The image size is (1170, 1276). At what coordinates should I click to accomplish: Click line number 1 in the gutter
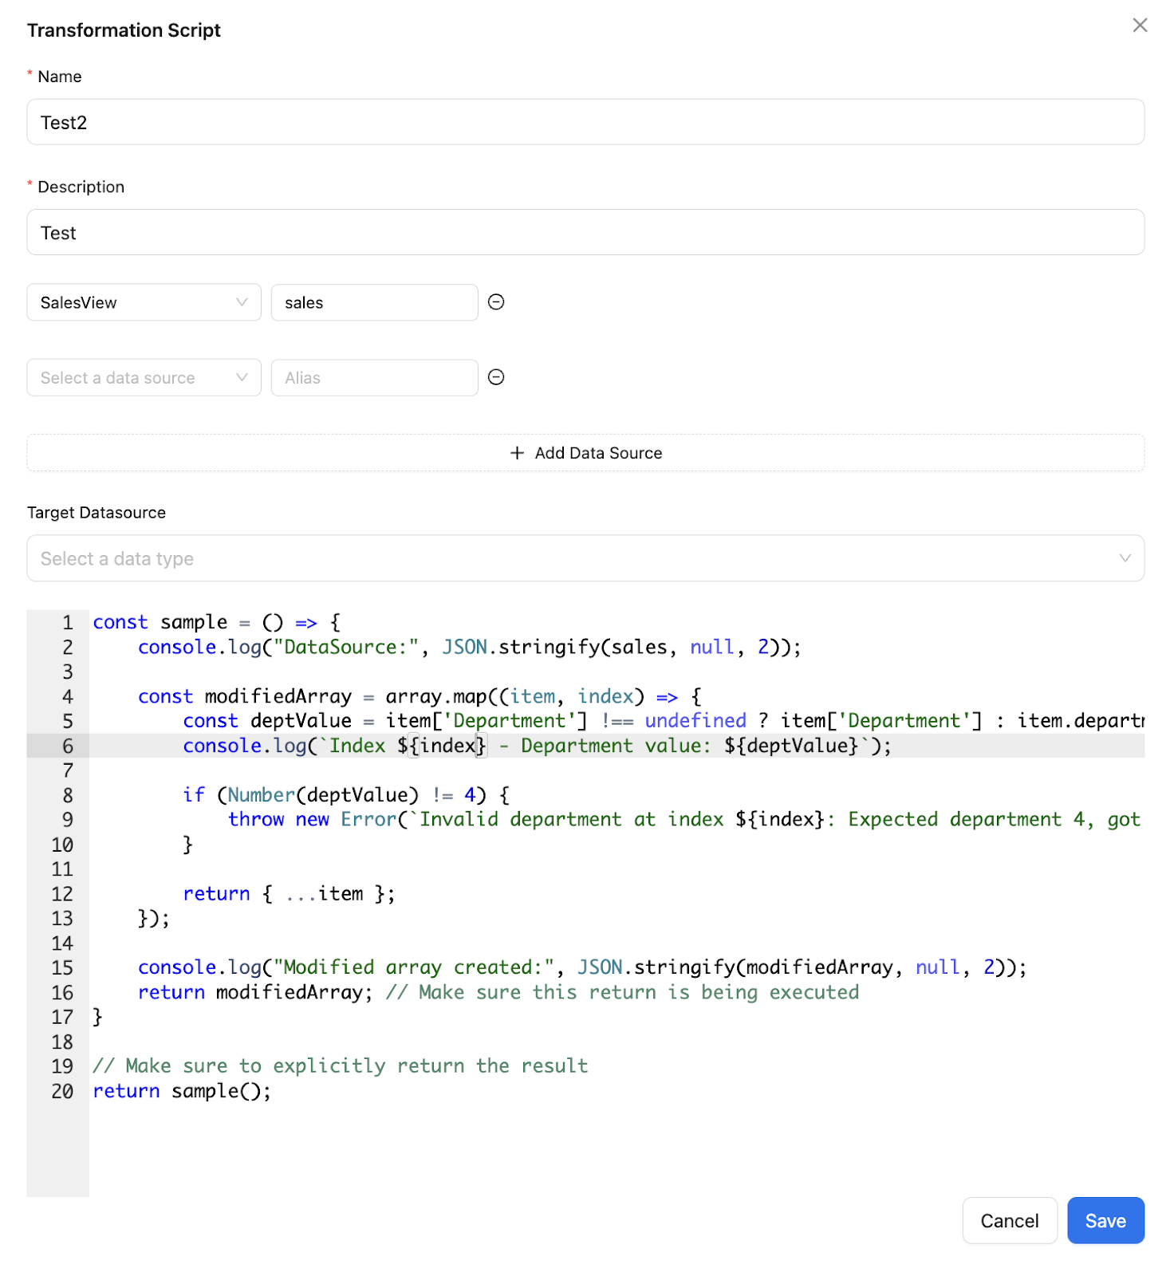click(x=68, y=622)
